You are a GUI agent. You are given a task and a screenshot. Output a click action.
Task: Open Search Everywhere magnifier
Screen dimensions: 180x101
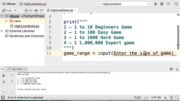pos(176,4)
